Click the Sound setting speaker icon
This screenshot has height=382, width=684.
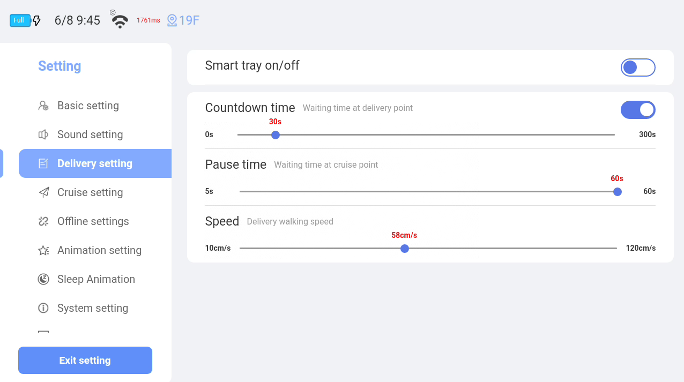pyautogui.click(x=43, y=134)
